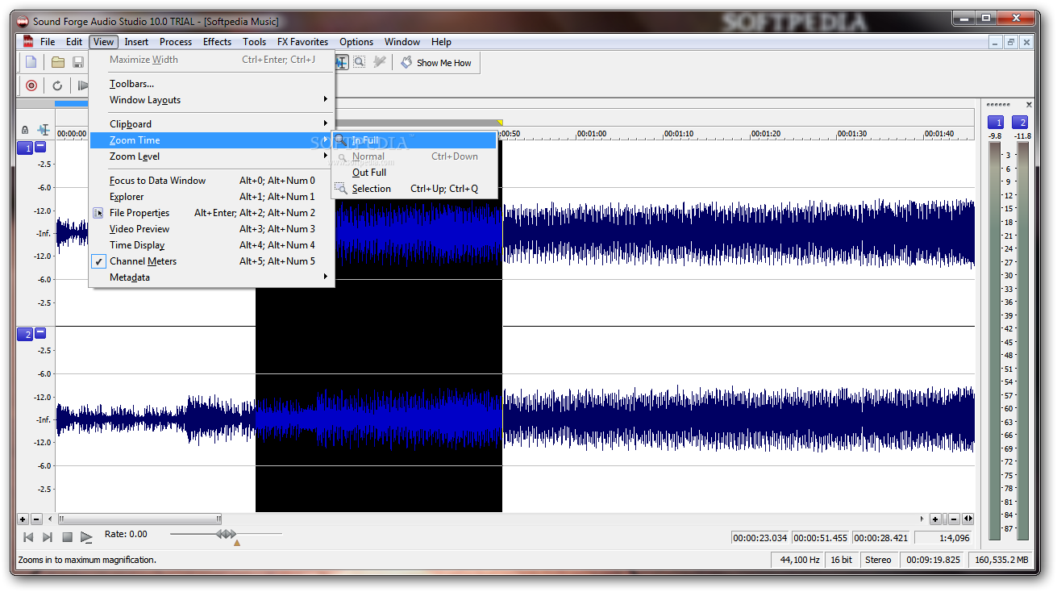Choose Zoom Time Selection option
The height and width of the screenshot is (592, 1057).
[414, 189]
